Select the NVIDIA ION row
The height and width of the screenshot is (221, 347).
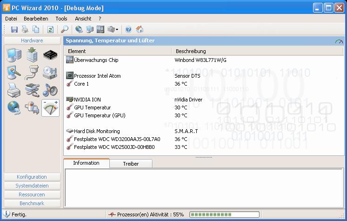[204, 100]
